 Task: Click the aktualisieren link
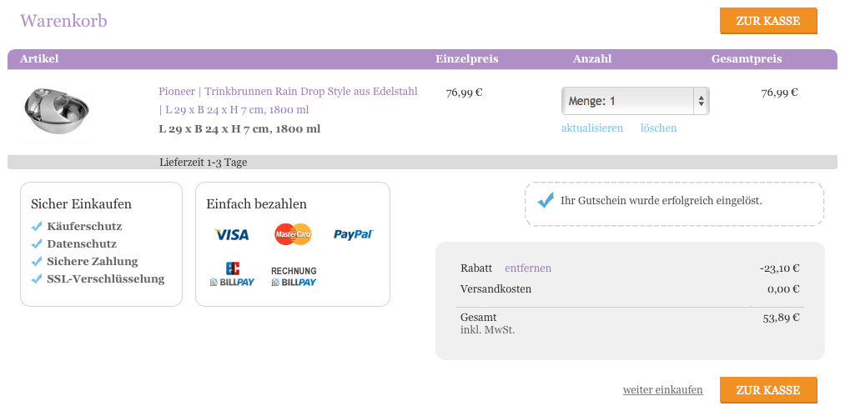(x=592, y=128)
